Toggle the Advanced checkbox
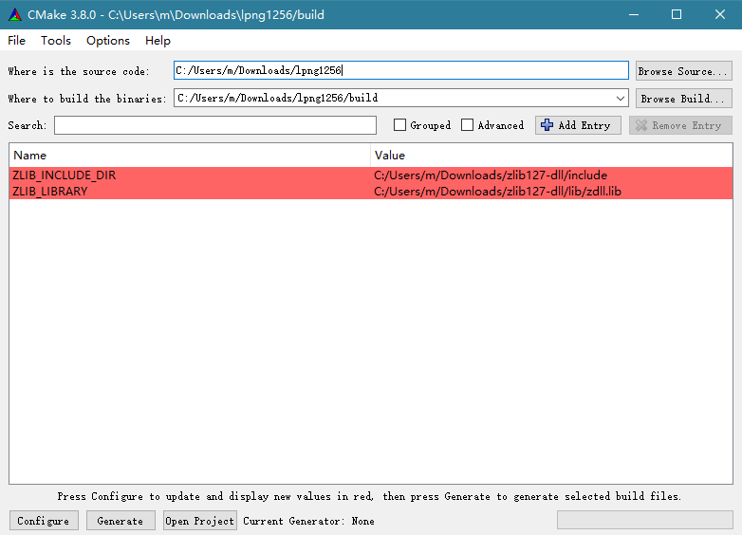 [468, 125]
